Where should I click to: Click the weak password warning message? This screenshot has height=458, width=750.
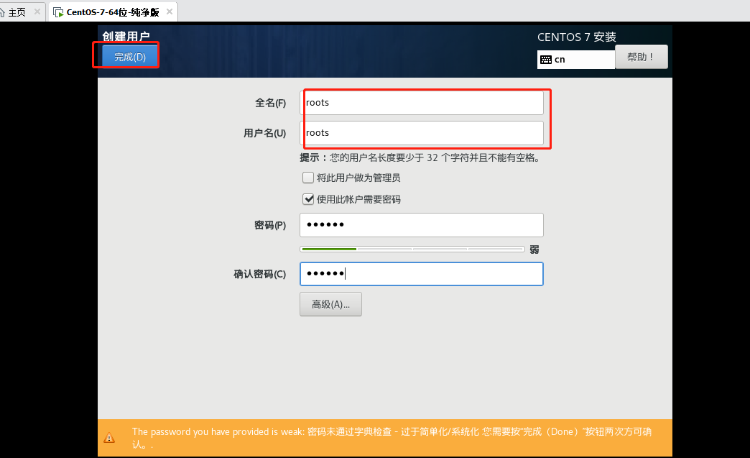pos(392,437)
